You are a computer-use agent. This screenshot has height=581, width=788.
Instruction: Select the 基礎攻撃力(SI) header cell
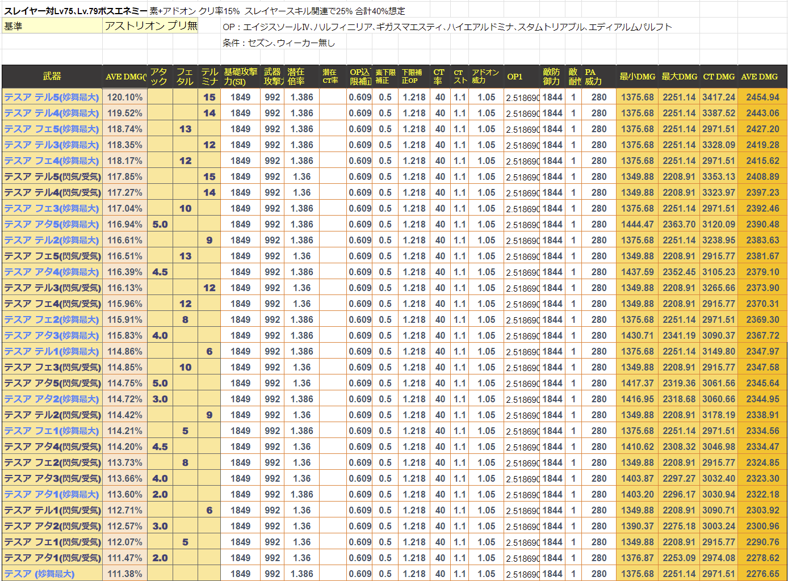pos(241,77)
